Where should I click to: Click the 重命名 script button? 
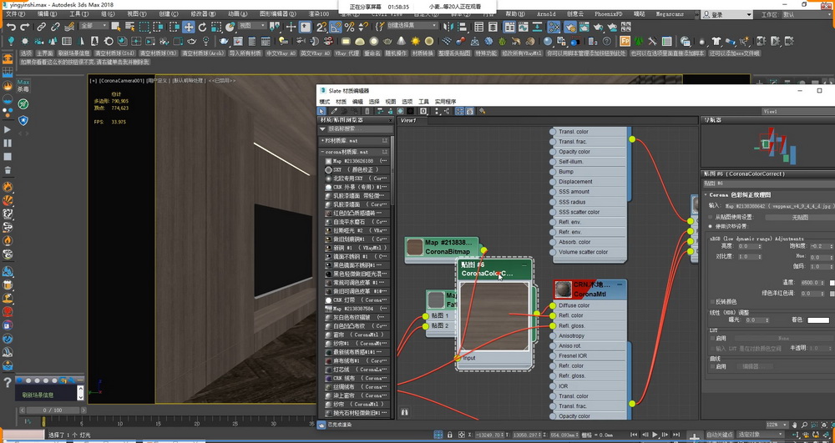372,53
